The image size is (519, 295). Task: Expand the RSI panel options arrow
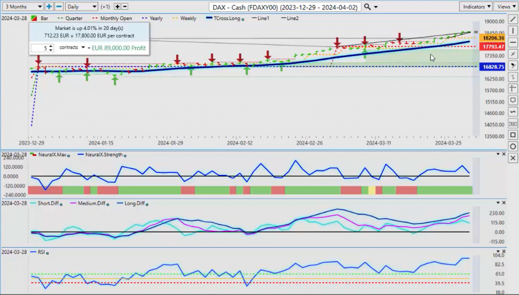click(498, 251)
